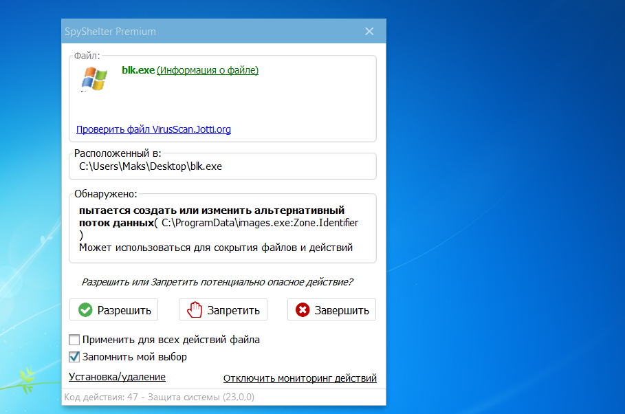Close the SpyShelter Premium dialog
Image resolution: width=625 pixels, height=414 pixels.
[x=369, y=31]
